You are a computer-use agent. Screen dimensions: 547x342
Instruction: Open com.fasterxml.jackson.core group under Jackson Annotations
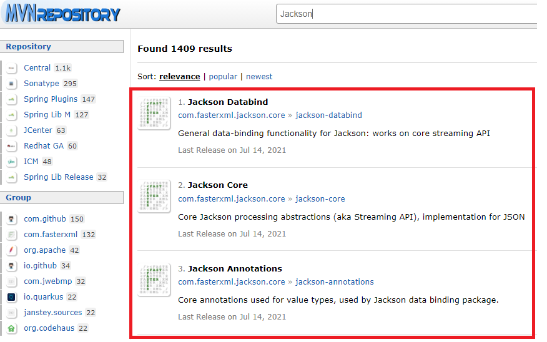[x=232, y=282]
